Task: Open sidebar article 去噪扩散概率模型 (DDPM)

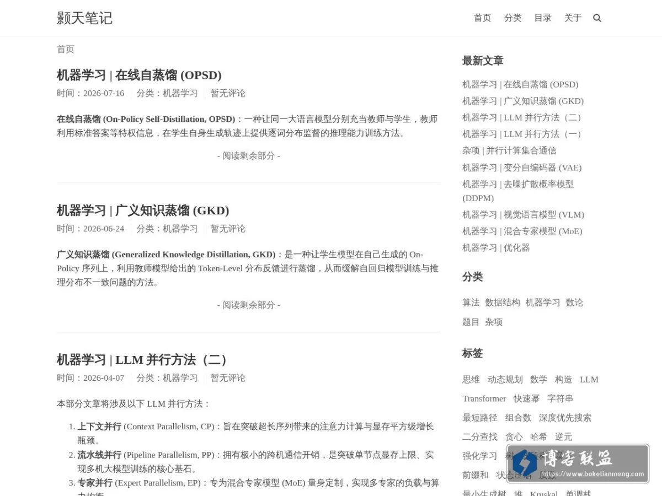Action: (x=518, y=191)
